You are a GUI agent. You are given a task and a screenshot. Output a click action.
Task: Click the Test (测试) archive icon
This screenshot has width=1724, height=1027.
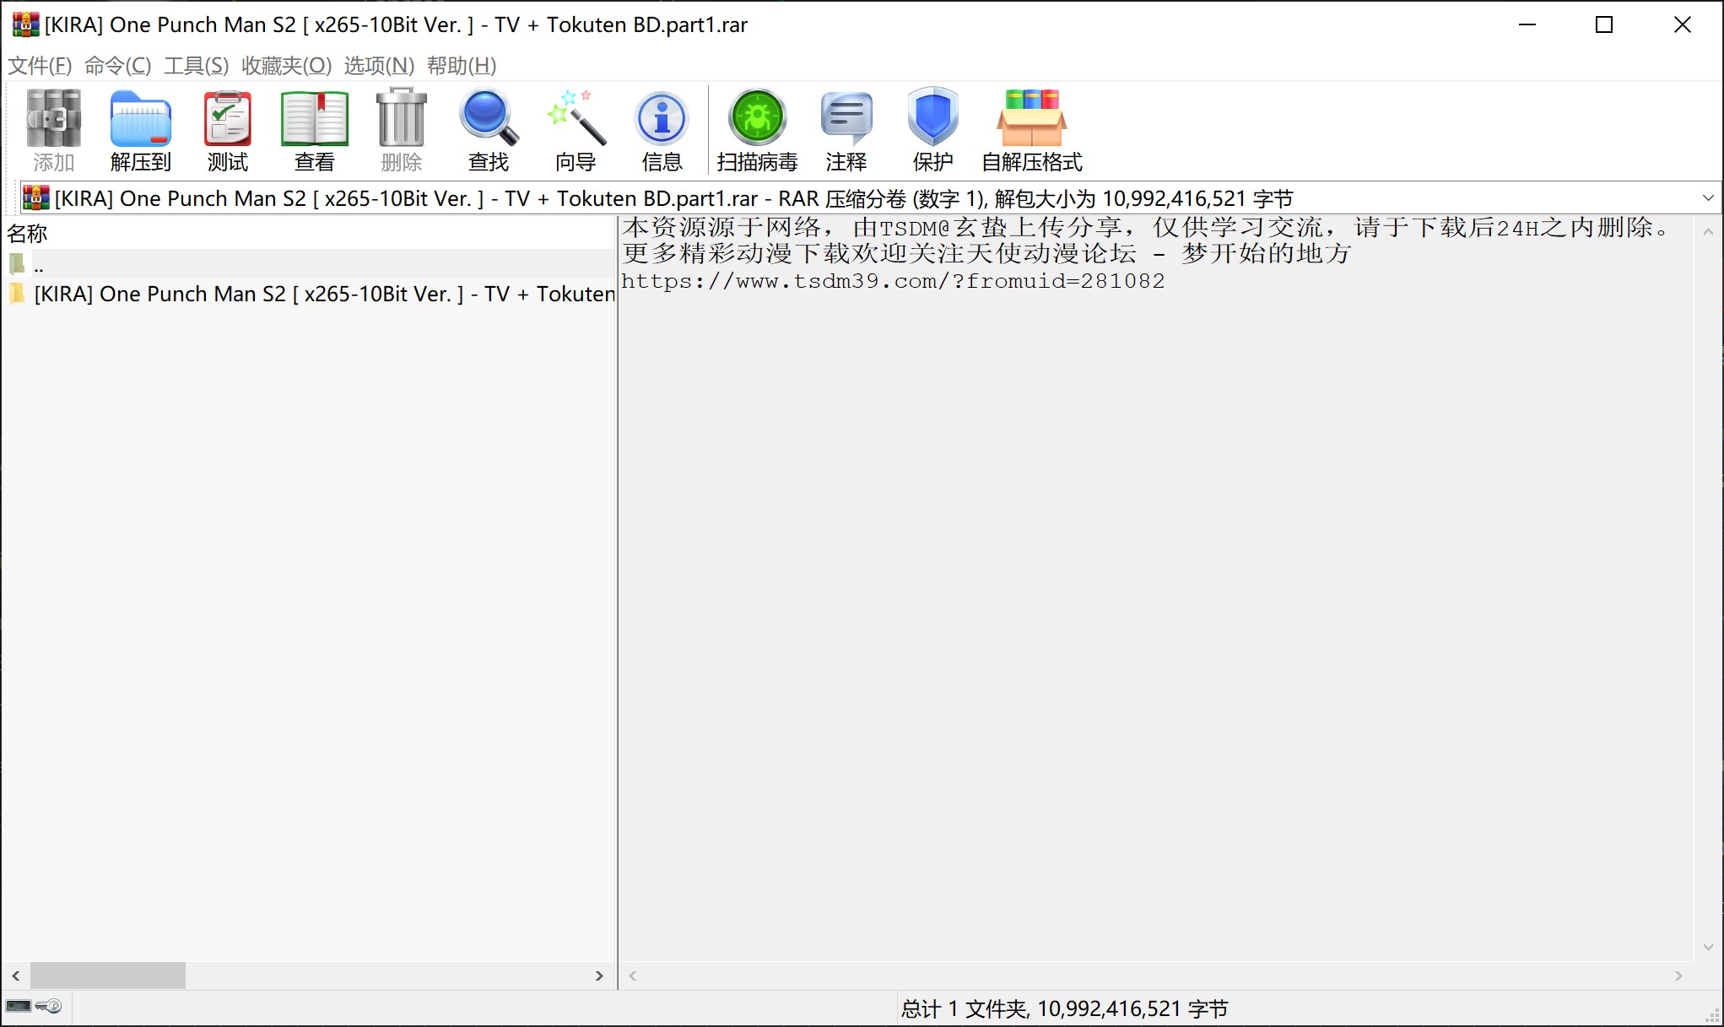[x=227, y=128]
